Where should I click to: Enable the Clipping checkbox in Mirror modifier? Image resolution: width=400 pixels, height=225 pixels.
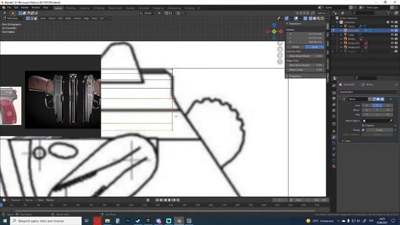[x=363, y=126]
